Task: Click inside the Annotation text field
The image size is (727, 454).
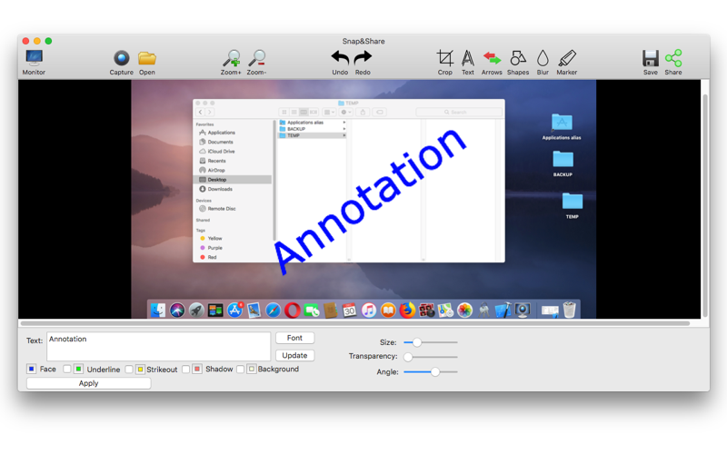Action: [158, 346]
